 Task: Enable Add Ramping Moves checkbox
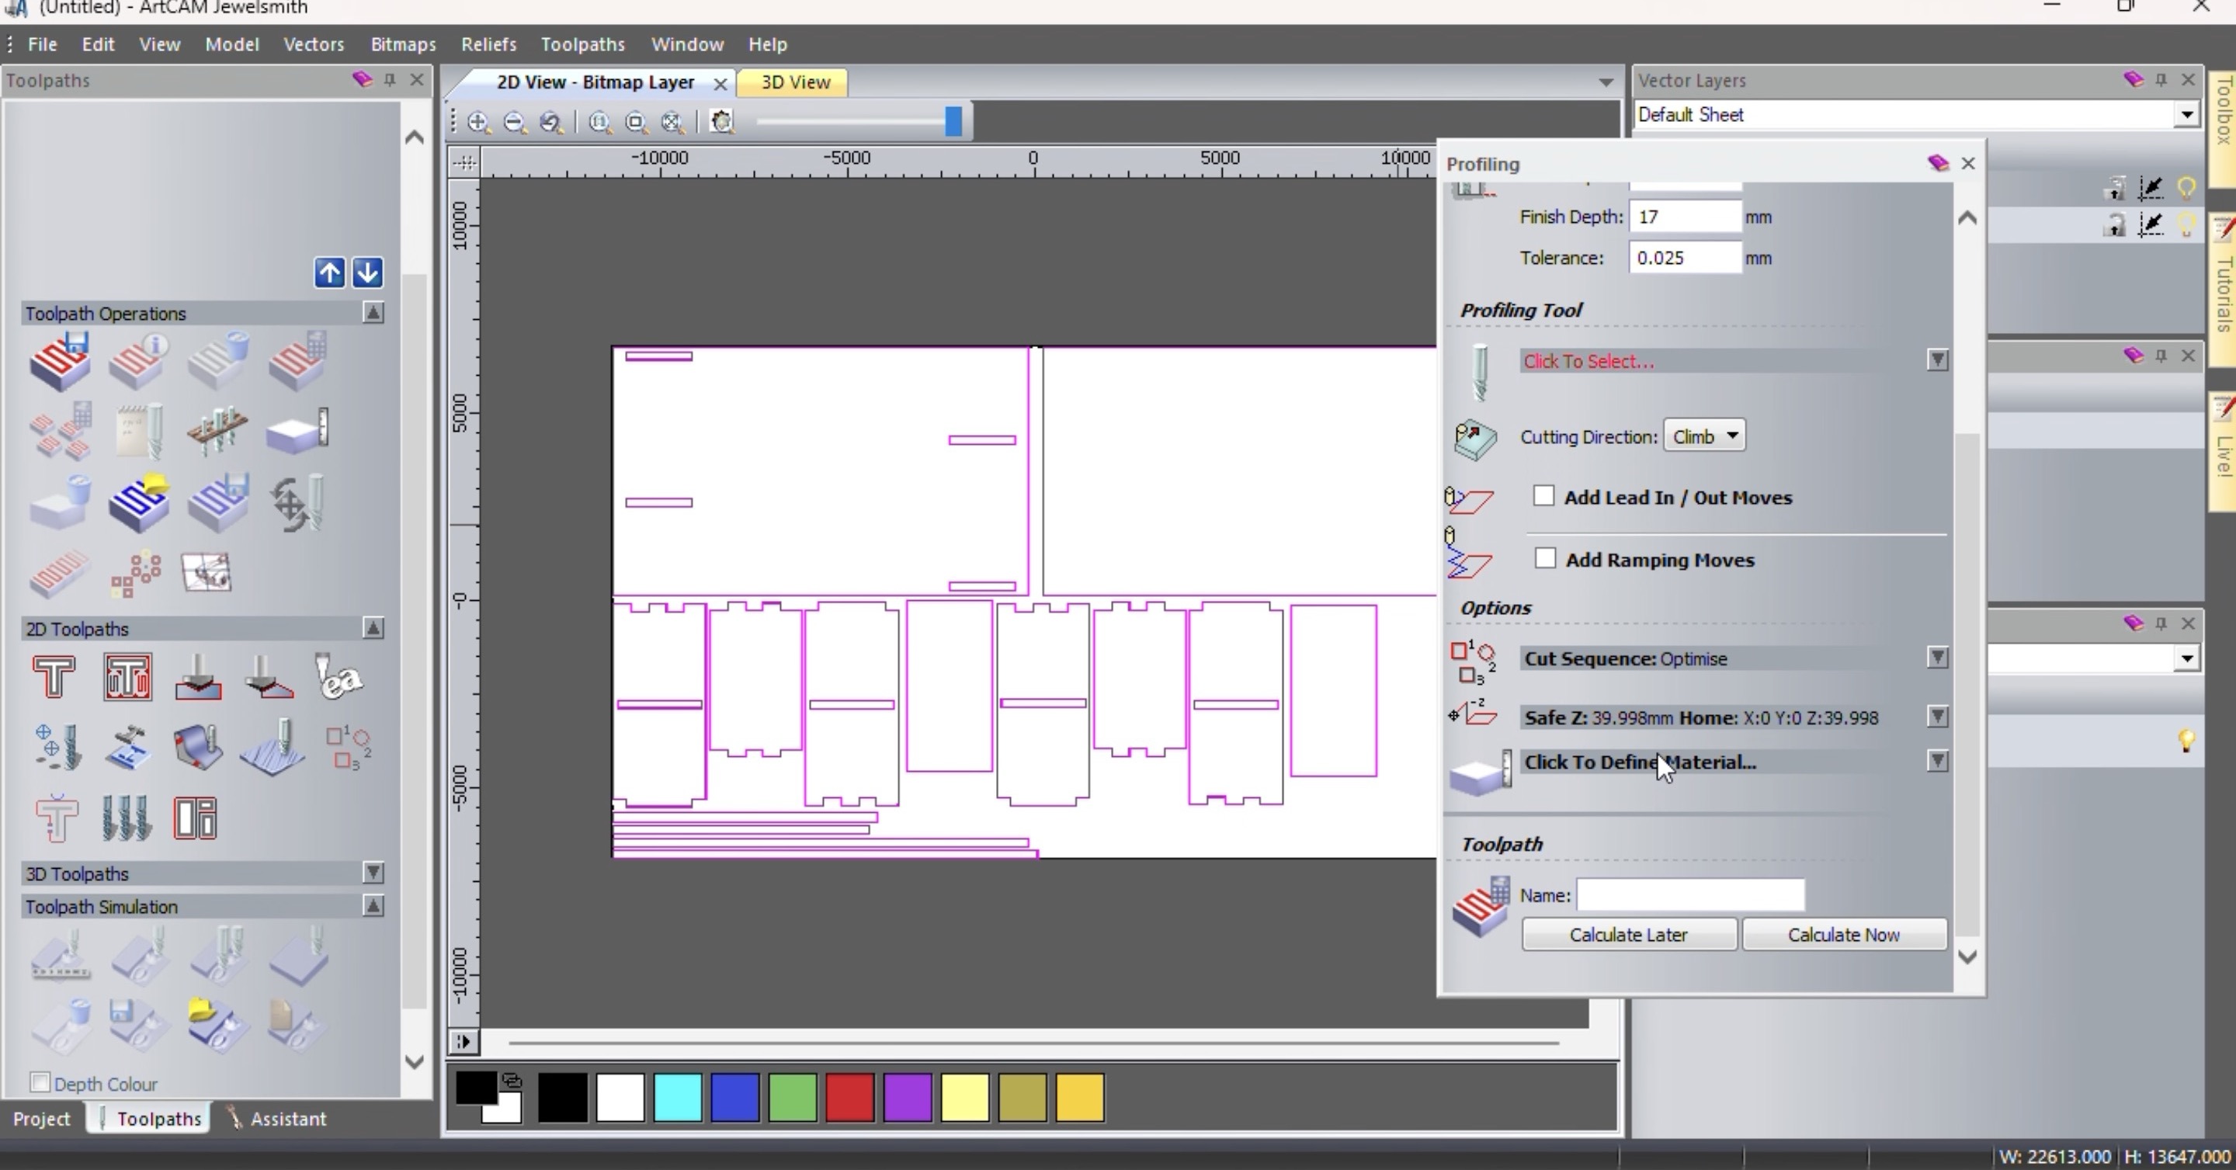1545,558
